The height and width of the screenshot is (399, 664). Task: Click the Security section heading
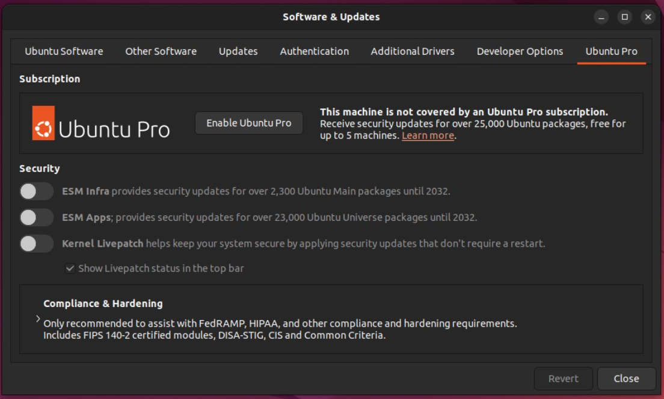pos(39,169)
